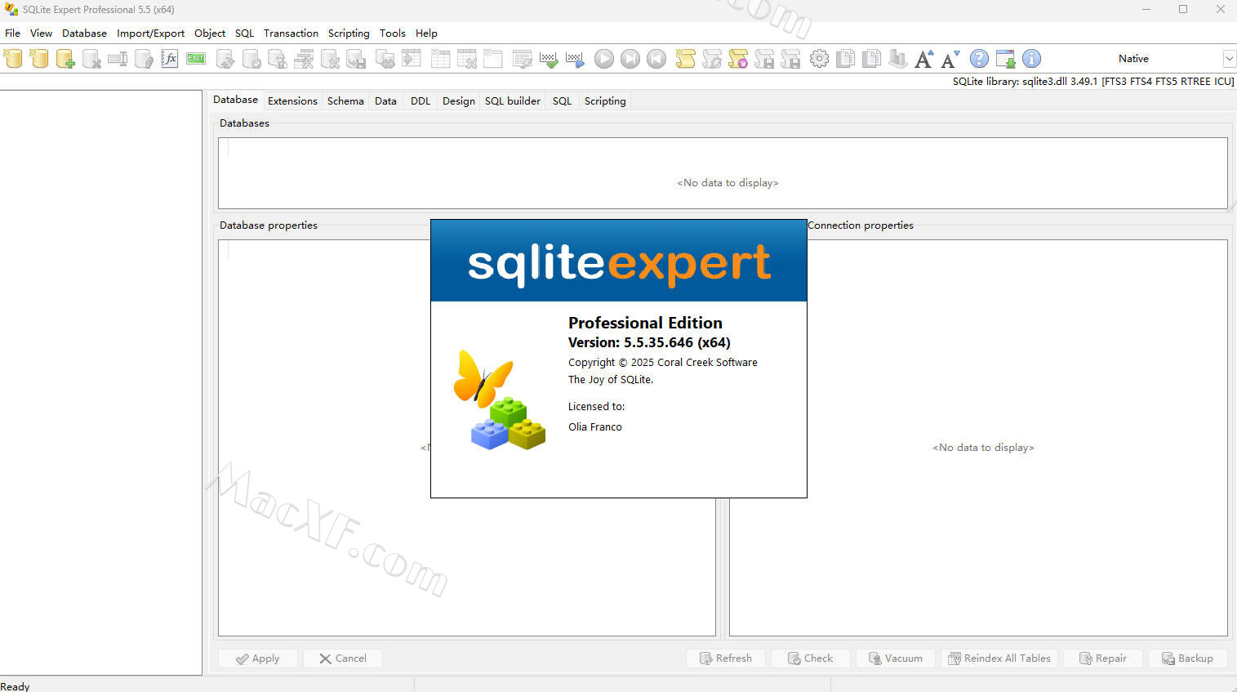The image size is (1237, 692).
Task: Open the Transaction menu
Action: pos(291,33)
